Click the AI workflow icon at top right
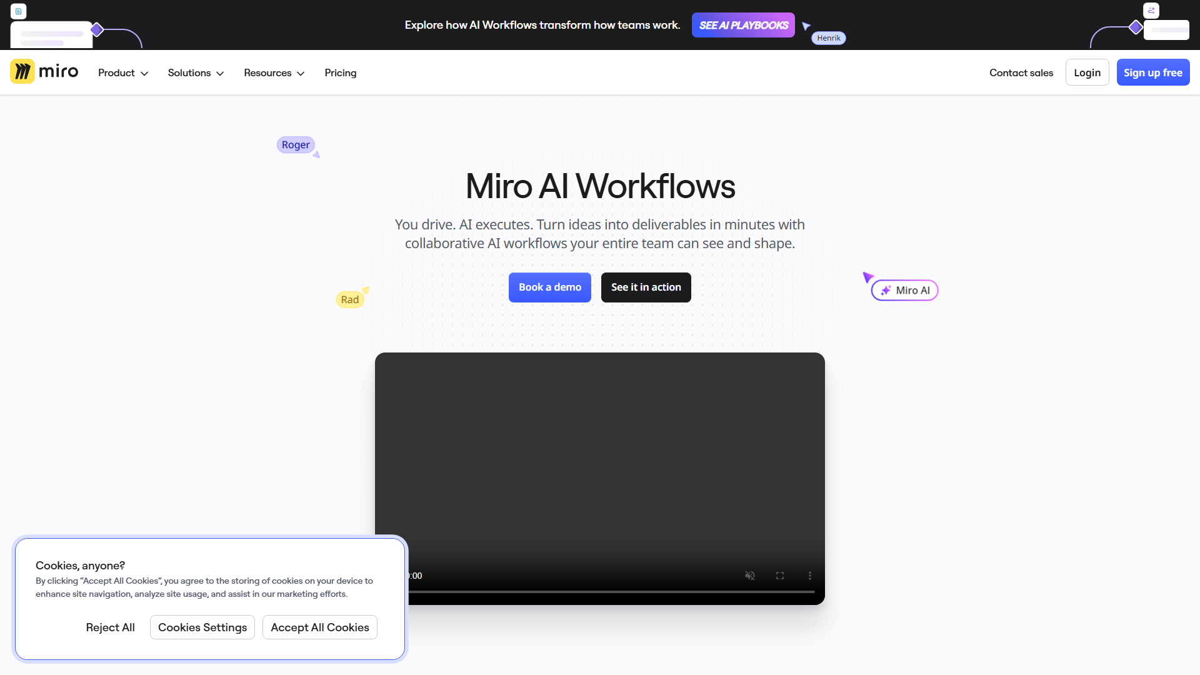 pos(1151,11)
